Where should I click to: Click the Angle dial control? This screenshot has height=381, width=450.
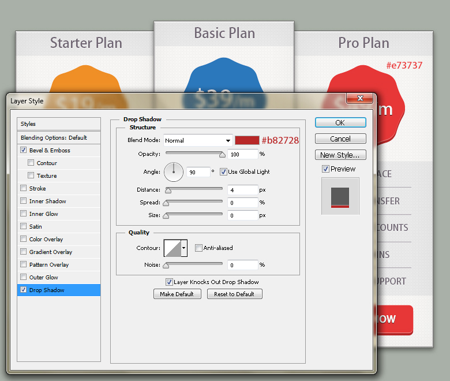[174, 172]
